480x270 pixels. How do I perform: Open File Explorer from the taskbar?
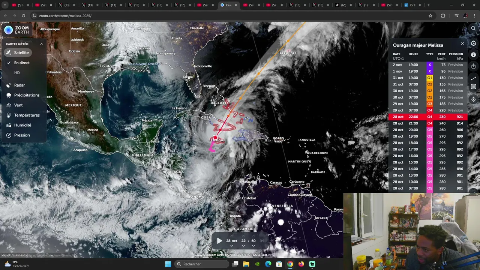pos(246,264)
